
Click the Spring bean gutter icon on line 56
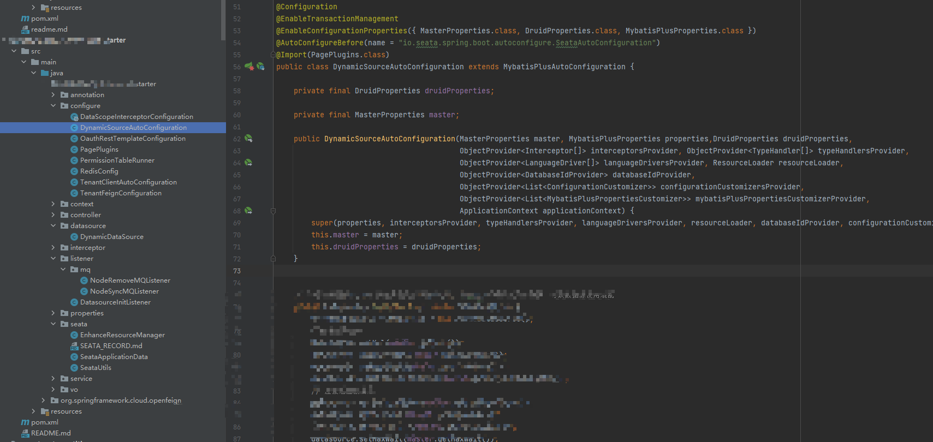[x=249, y=67]
